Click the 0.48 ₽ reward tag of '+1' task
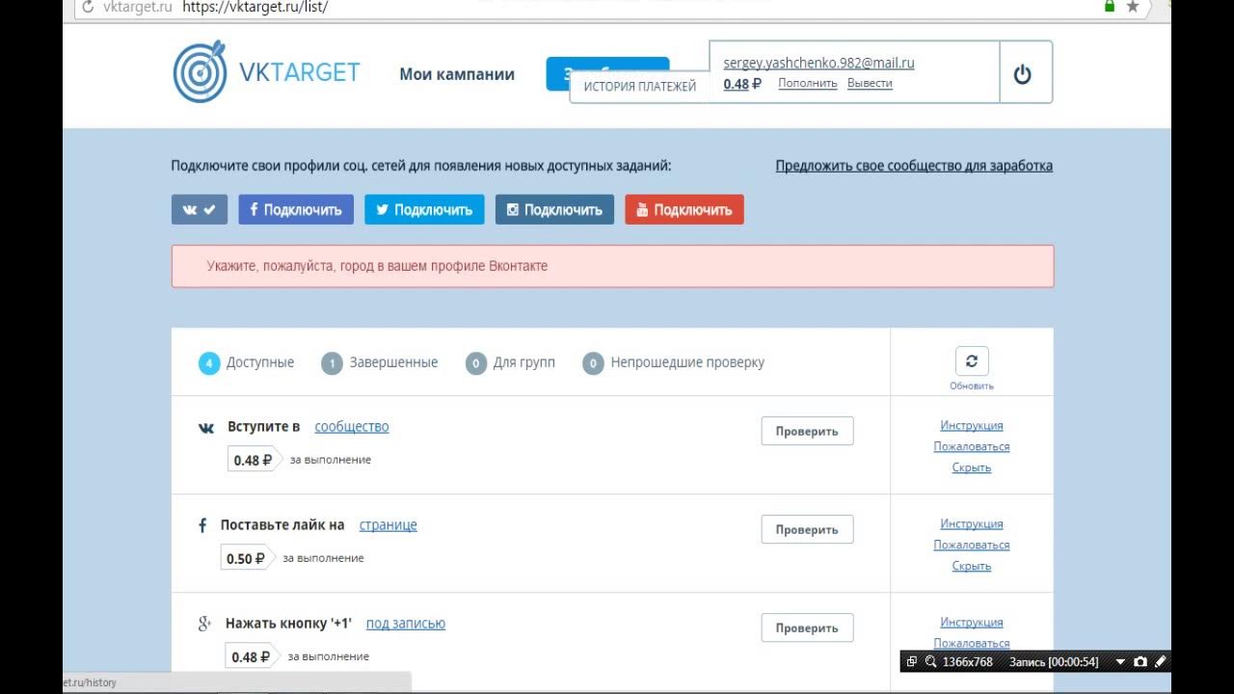 [254, 656]
